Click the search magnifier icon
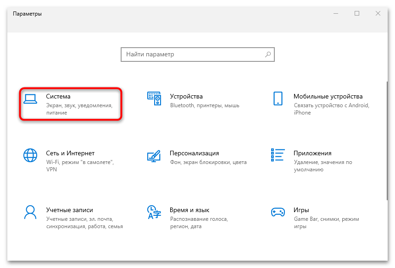The image size is (395, 268). (x=267, y=54)
